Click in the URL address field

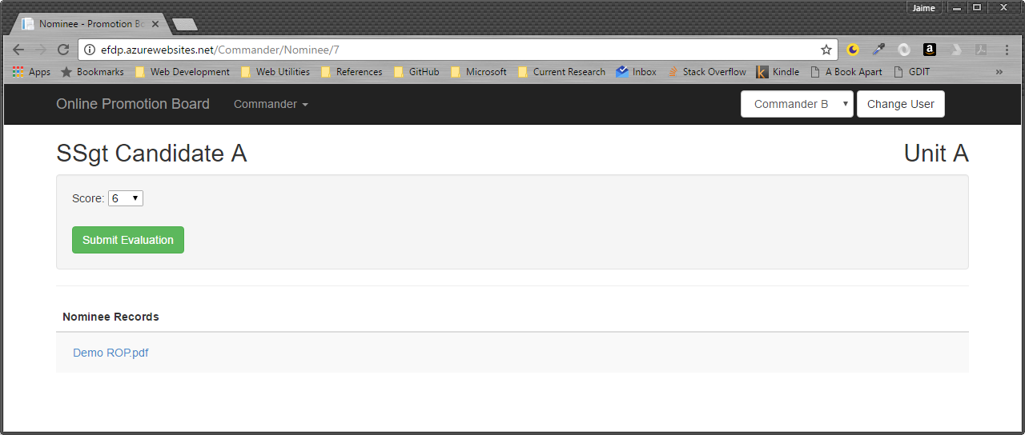click(x=480, y=50)
